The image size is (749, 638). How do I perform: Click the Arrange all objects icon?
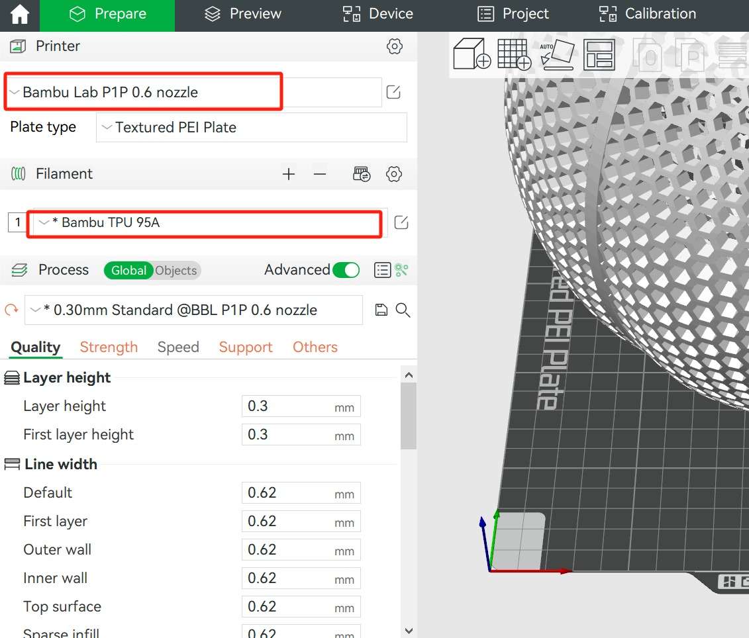599,54
